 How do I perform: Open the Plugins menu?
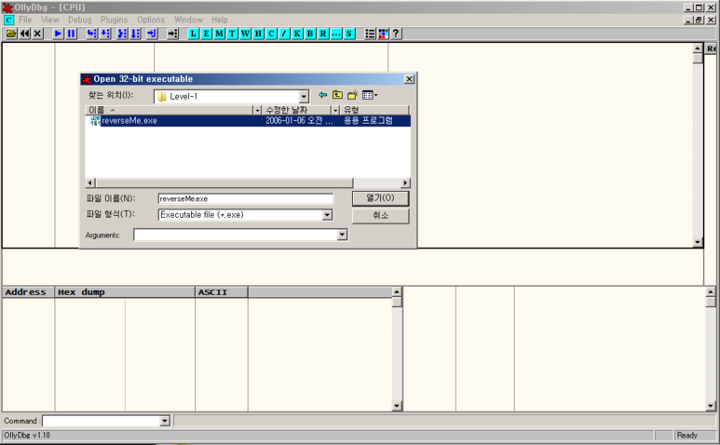(114, 20)
